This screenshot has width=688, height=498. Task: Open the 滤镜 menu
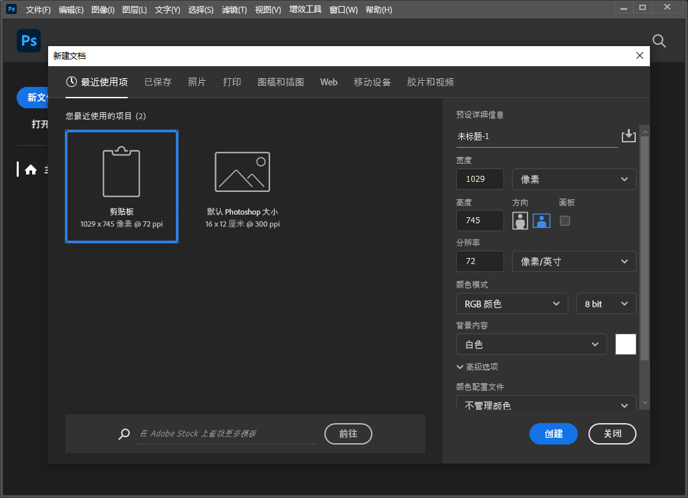(x=234, y=9)
